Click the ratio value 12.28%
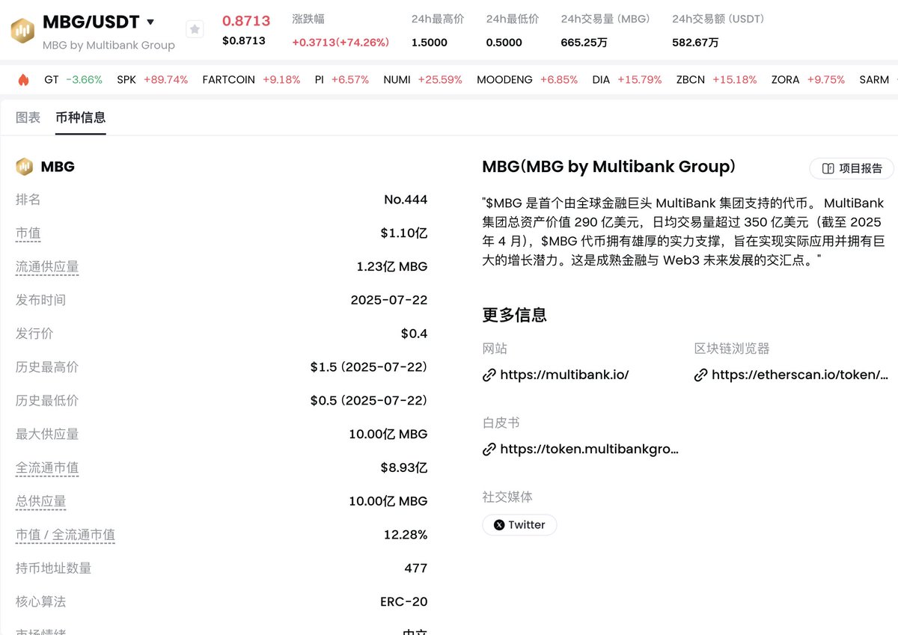Screen dimensions: 898x635 [x=406, y=535]
